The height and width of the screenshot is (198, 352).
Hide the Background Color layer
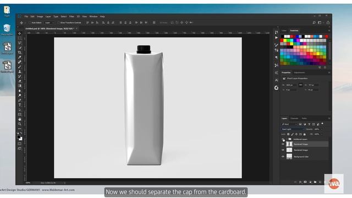pos(283,156)
